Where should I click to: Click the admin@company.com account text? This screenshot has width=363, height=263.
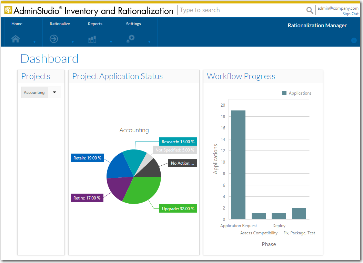[x=338, y=8]
